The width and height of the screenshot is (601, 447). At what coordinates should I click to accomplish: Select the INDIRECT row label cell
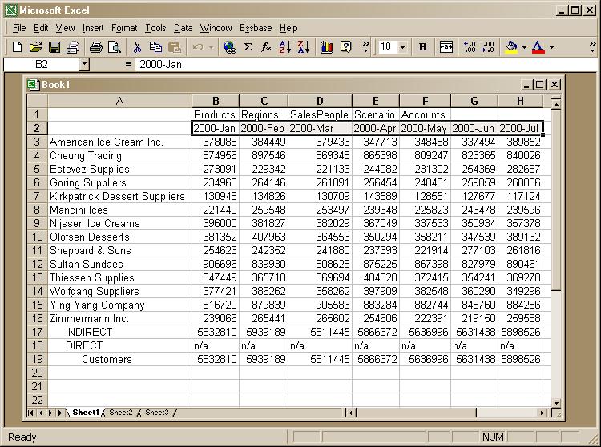point(119,332)
